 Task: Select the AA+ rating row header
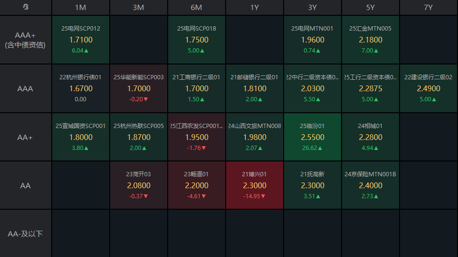25,137
